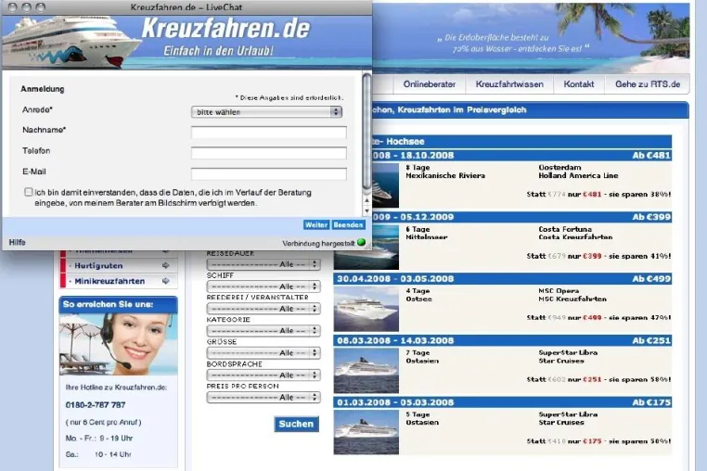Open the 30.04.2008 - 03.05.2008 offer header

tap(502, 278)
